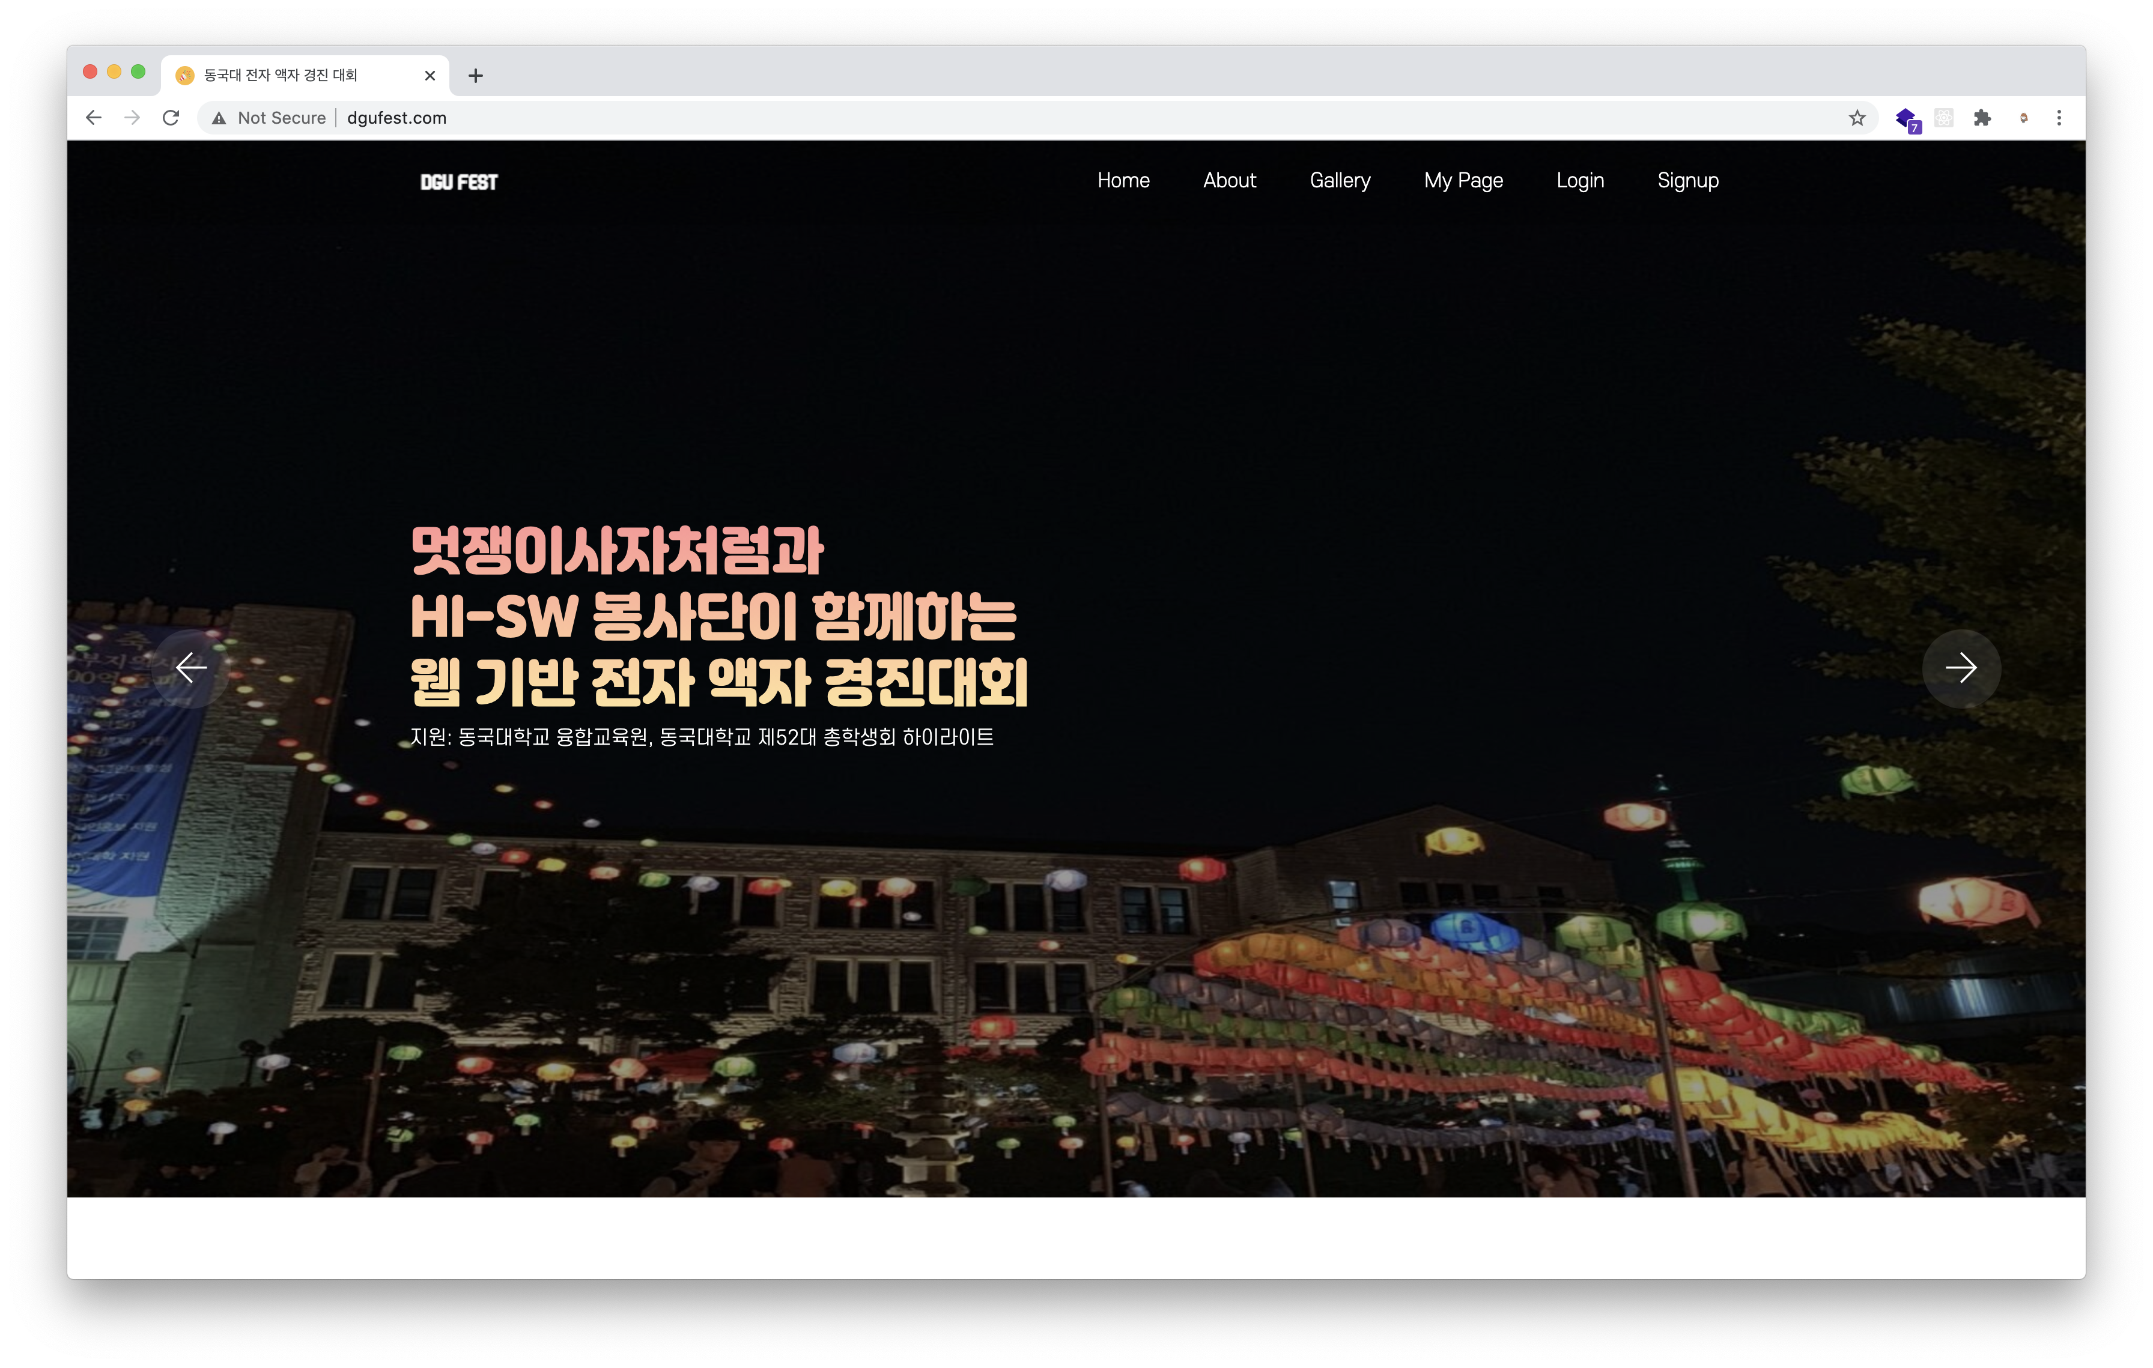Click the browser forward arrow button
The image size is (2153, 1368).
132,118
